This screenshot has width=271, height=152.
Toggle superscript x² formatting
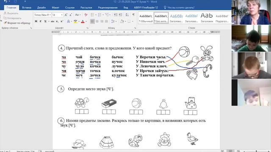pos(62,22)
